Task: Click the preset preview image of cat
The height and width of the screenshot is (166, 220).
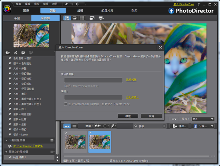Action: [31, 36]
